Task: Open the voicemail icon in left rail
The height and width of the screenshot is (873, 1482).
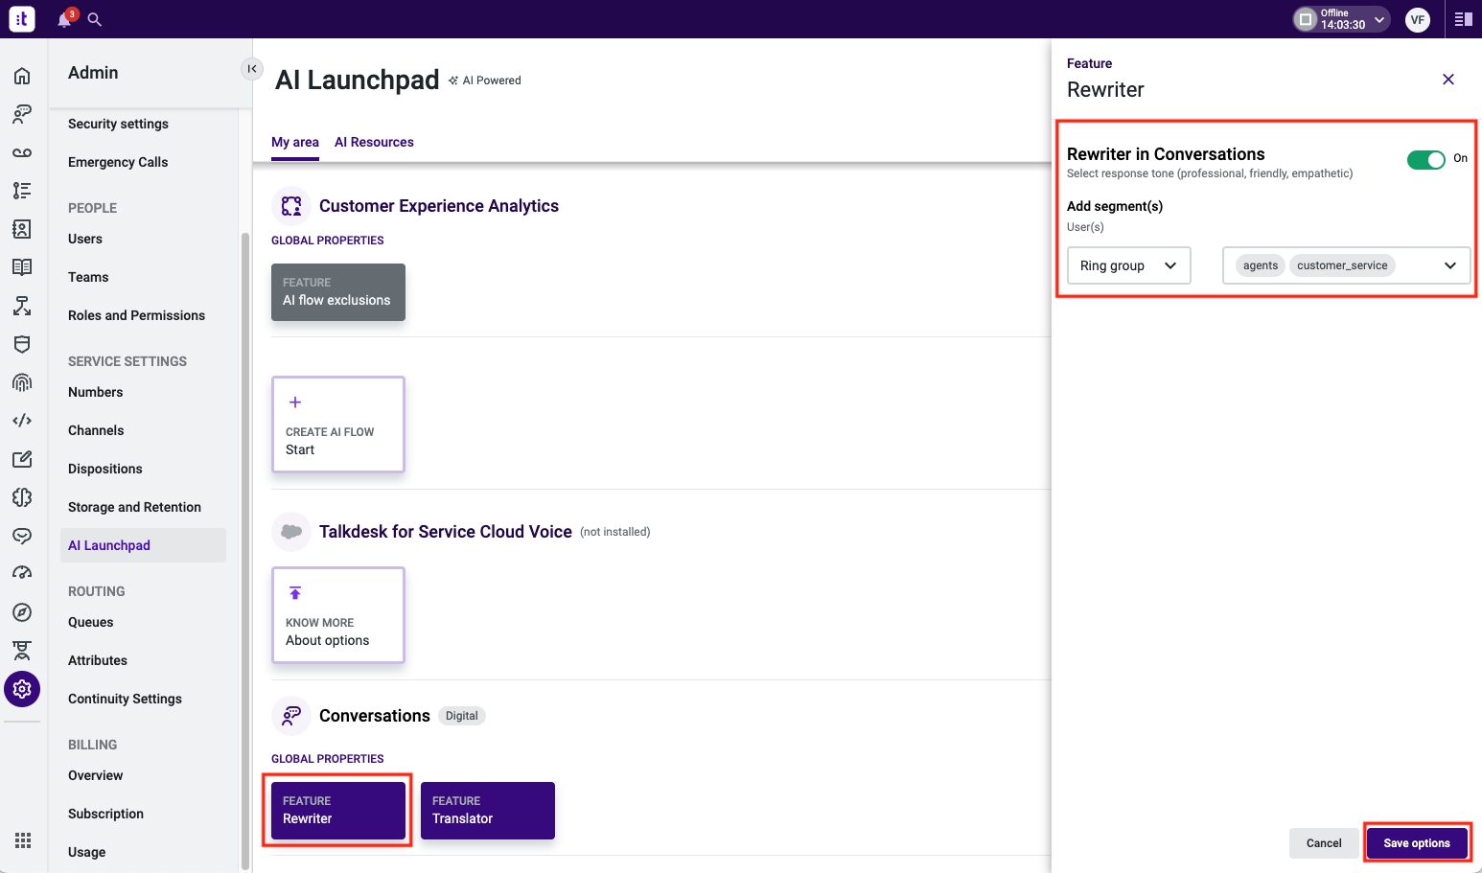Action: coord(22,152)
